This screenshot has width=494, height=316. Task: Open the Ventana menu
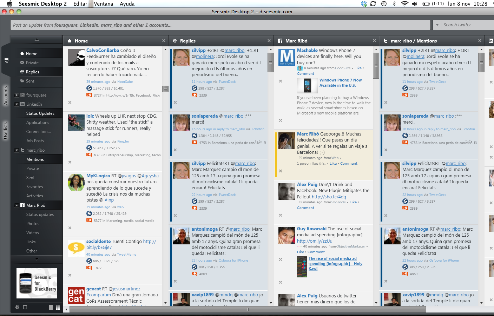click(104, 4)
